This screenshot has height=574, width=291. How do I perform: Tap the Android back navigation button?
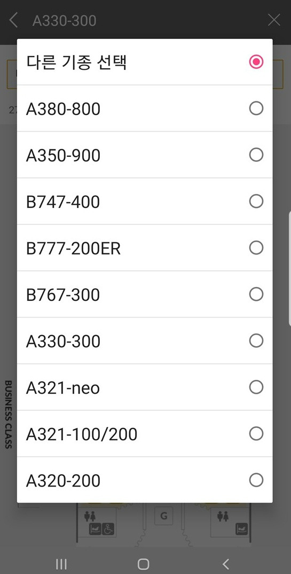226,564
